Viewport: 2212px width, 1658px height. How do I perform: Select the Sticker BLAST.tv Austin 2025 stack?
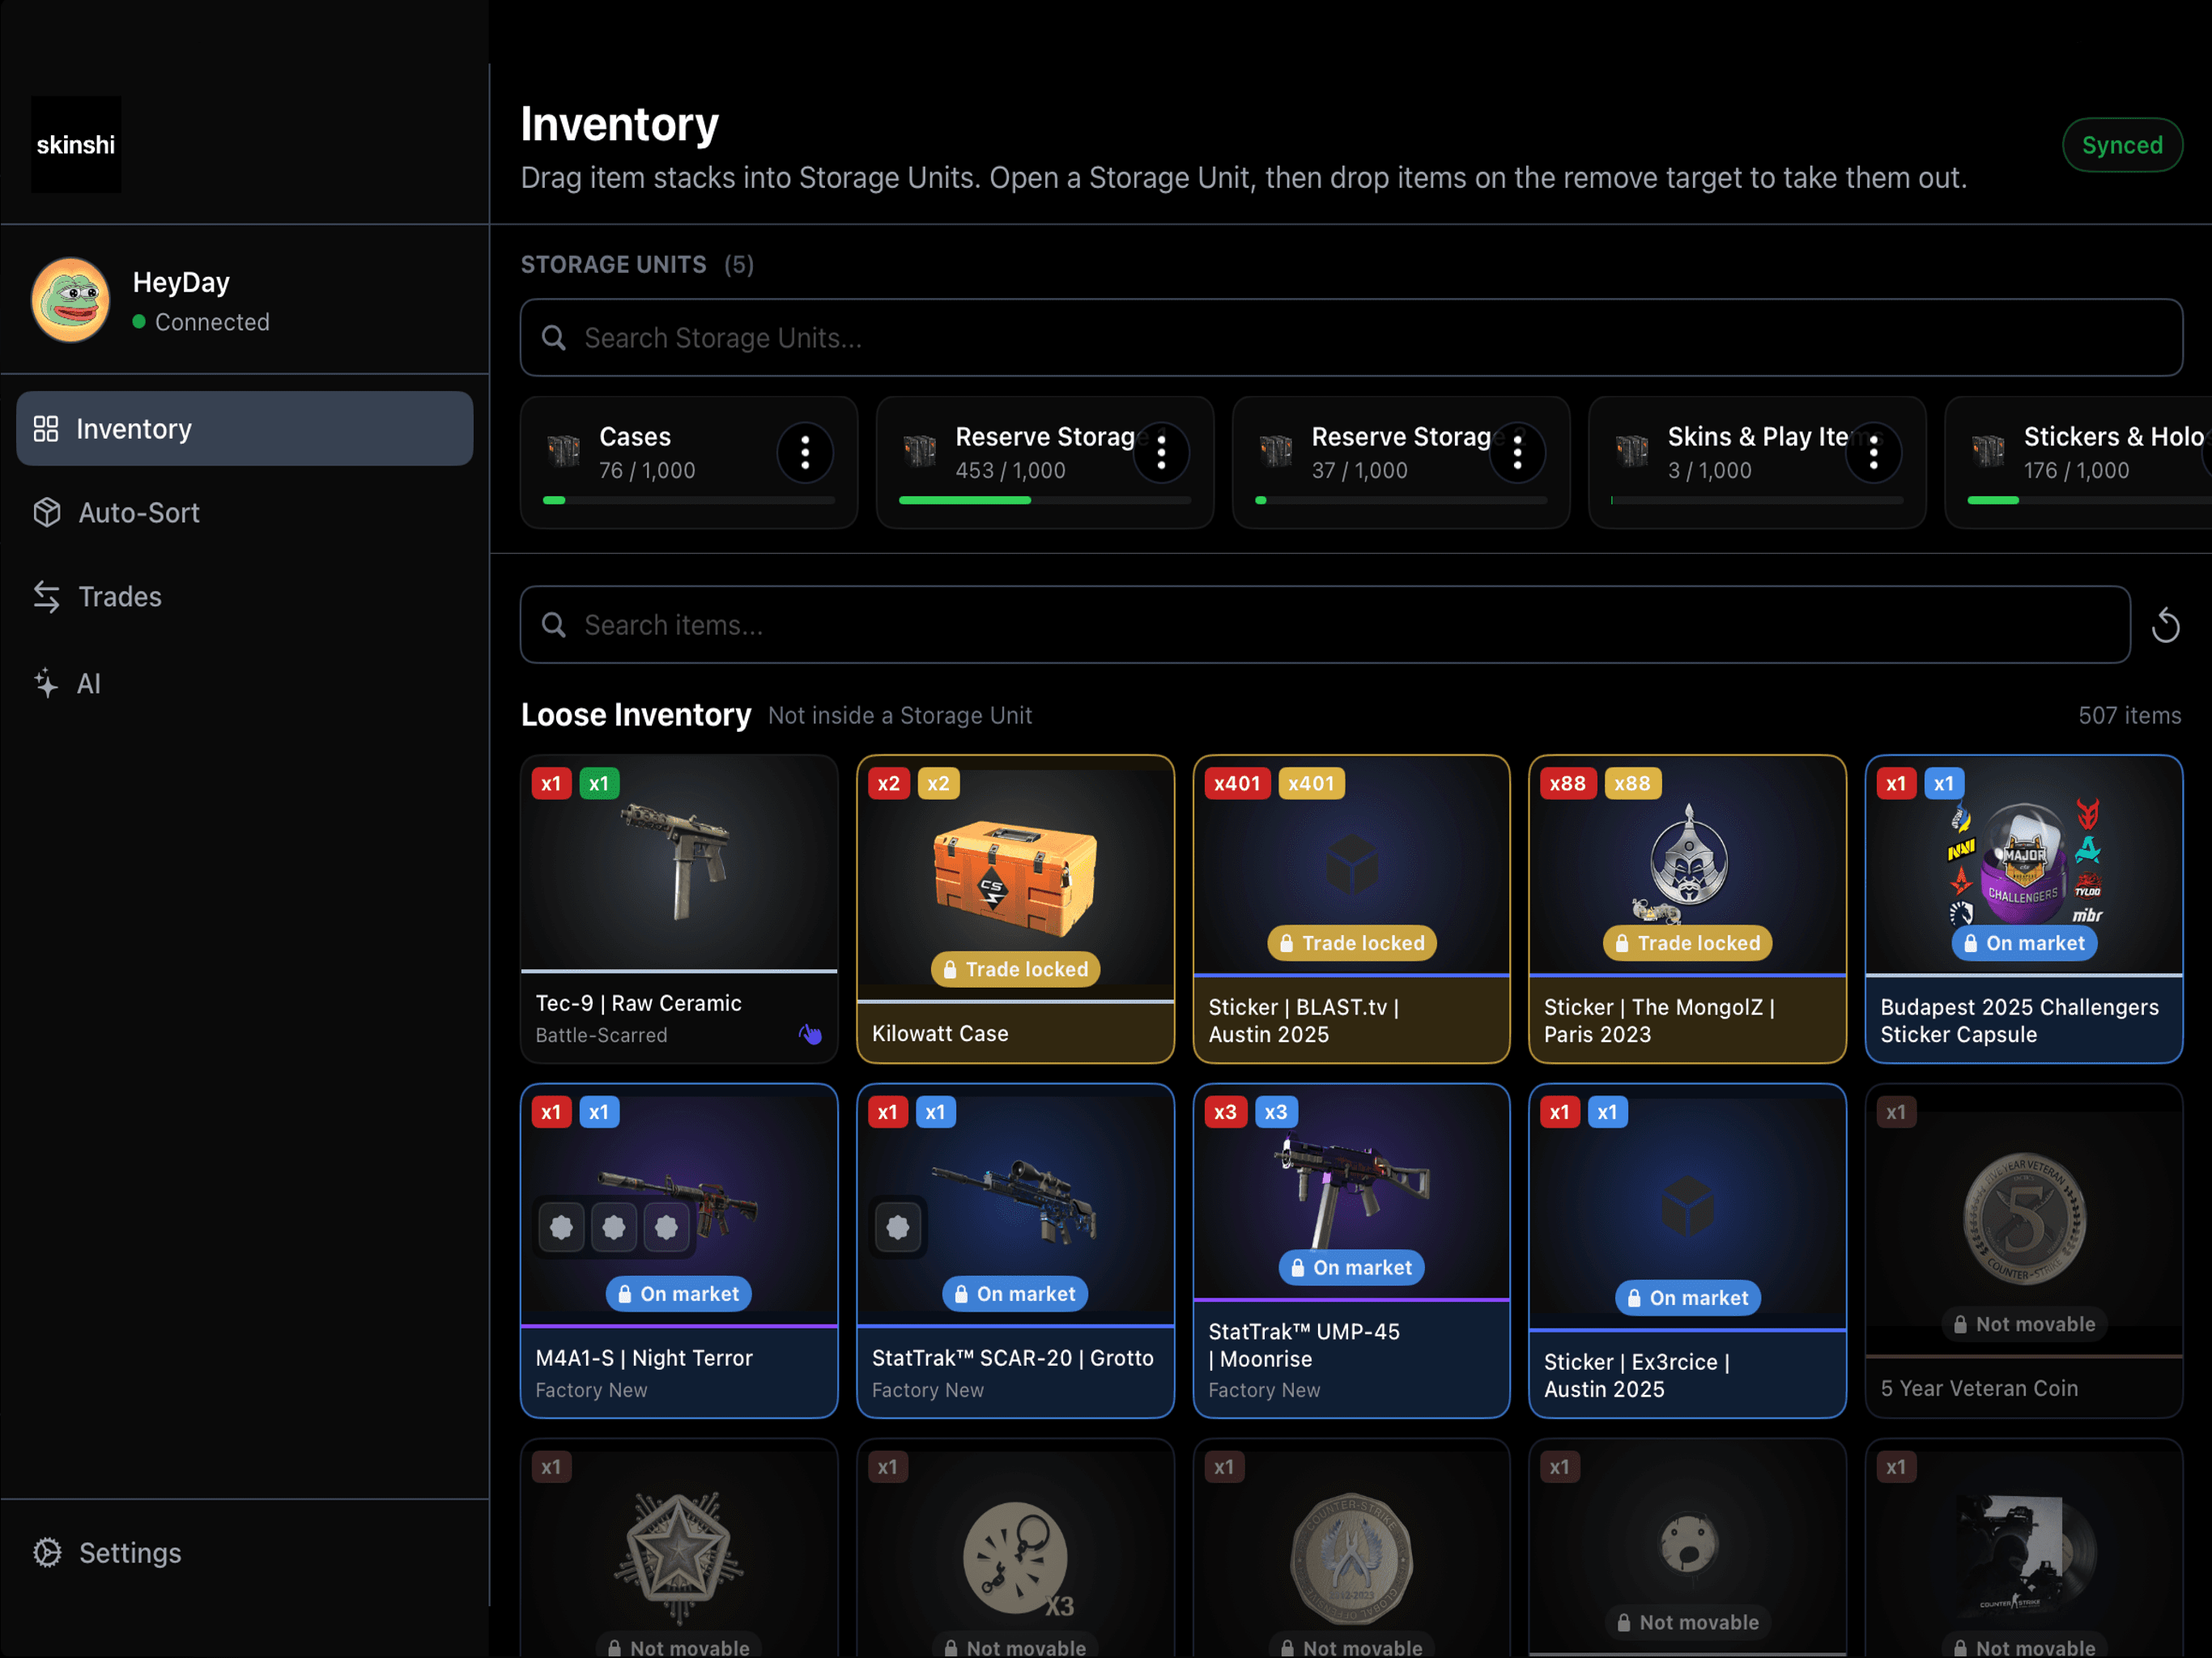coord(1351,909)
